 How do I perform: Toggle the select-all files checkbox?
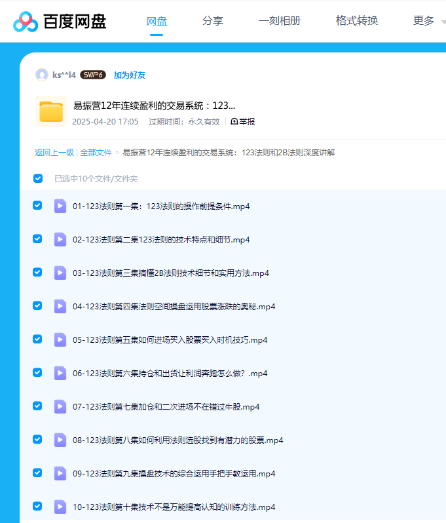point(38,178)
